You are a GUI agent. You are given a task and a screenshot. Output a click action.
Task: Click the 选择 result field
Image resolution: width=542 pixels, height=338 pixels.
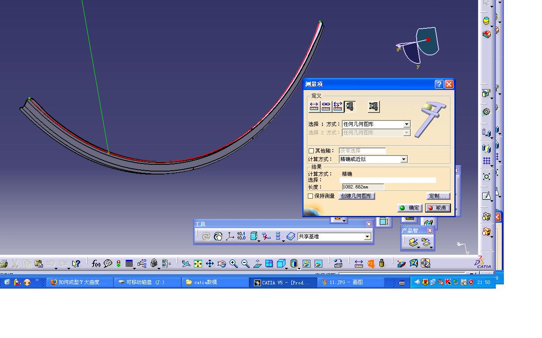pyautogui.click(x=387, y=180)
